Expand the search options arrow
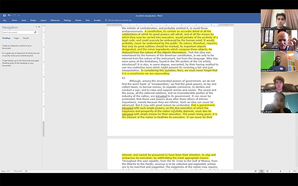The width and height of the screenshot is (298, 186). pos(37,32)
